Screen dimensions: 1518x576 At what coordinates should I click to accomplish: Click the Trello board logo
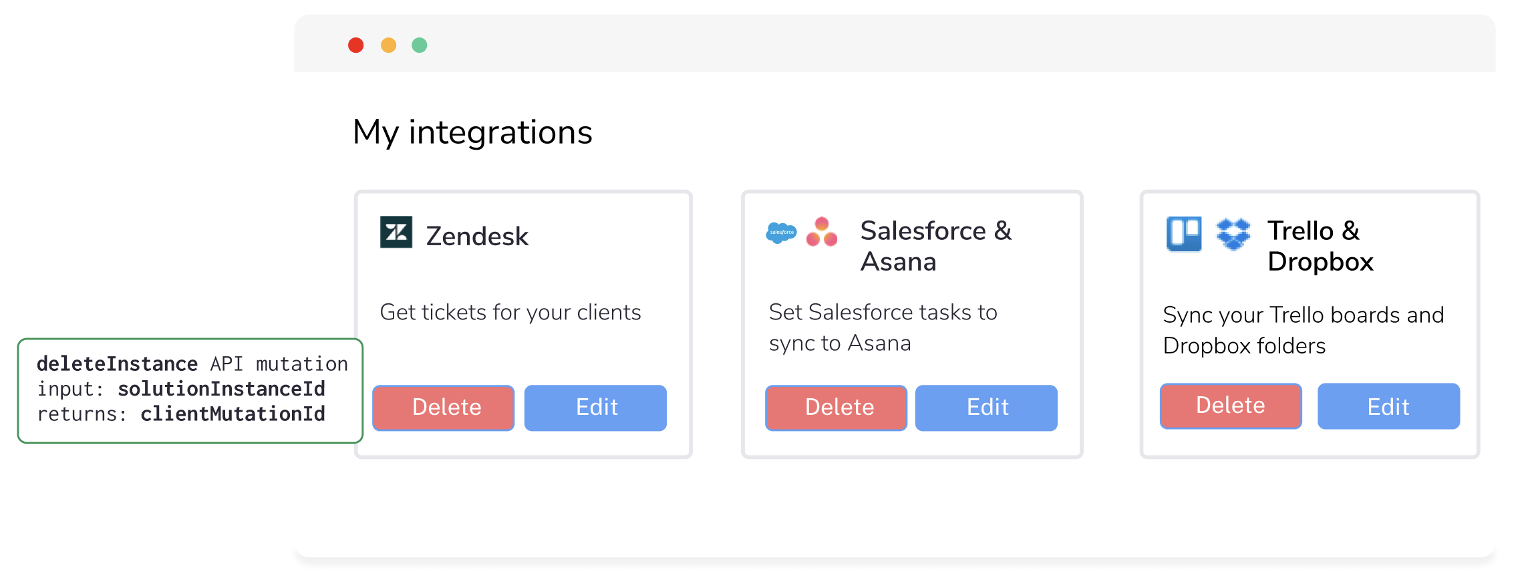point(1183,234)
